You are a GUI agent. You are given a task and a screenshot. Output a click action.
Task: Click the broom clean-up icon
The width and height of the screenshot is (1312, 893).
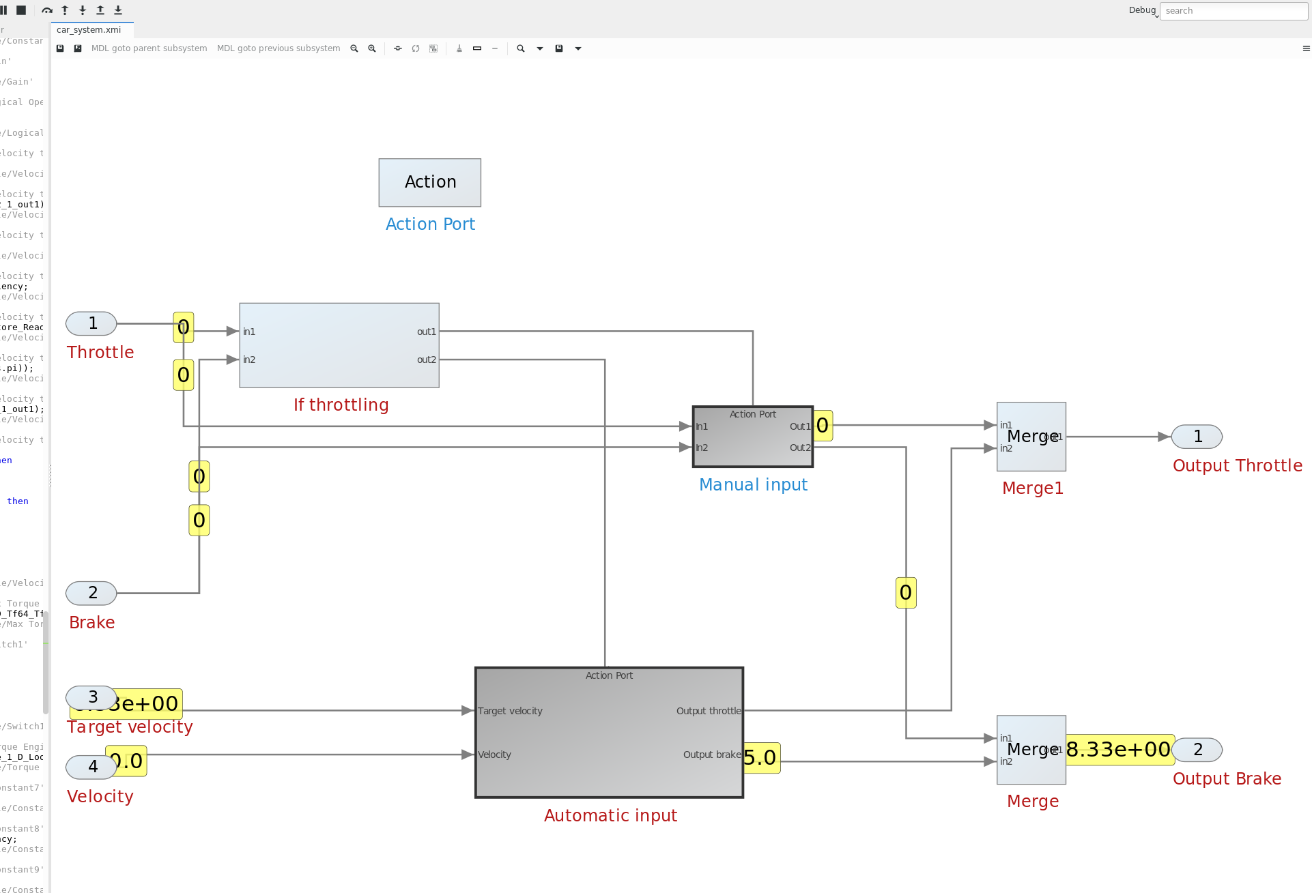[x=459, y=48]
